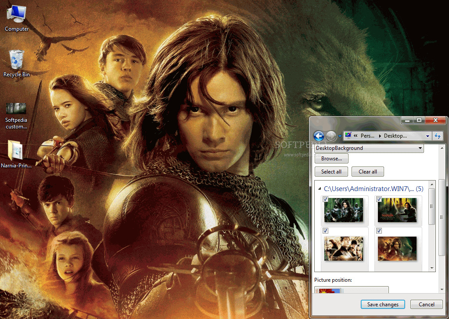Click the Desktop... breadcrumb segment
This screenshot has width=449, height=319.
[395, 136]
